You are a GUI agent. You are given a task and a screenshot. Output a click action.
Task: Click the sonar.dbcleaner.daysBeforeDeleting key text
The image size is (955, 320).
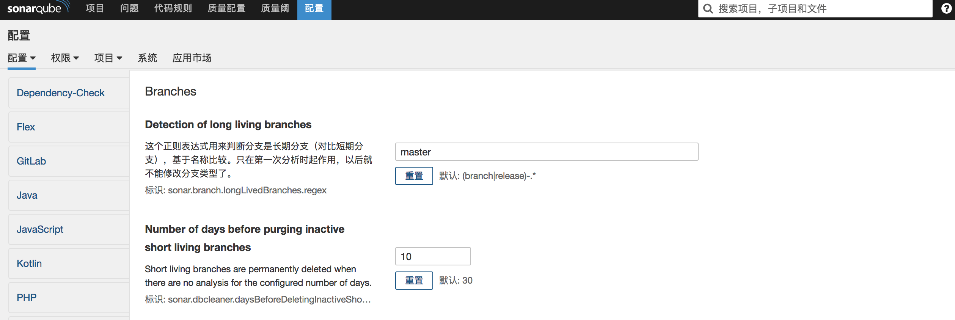click(x=269, y=300)
